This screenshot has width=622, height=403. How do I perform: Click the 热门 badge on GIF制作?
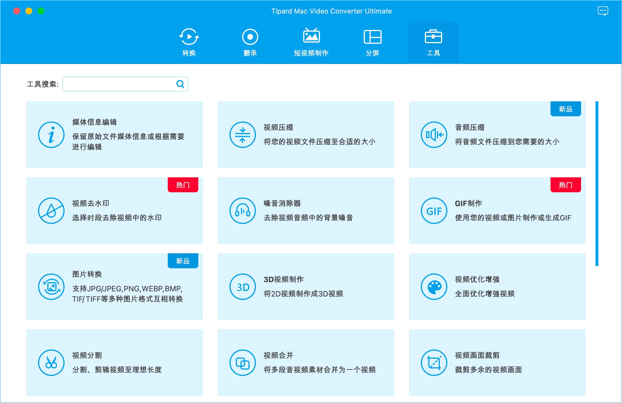click(566, 185)
